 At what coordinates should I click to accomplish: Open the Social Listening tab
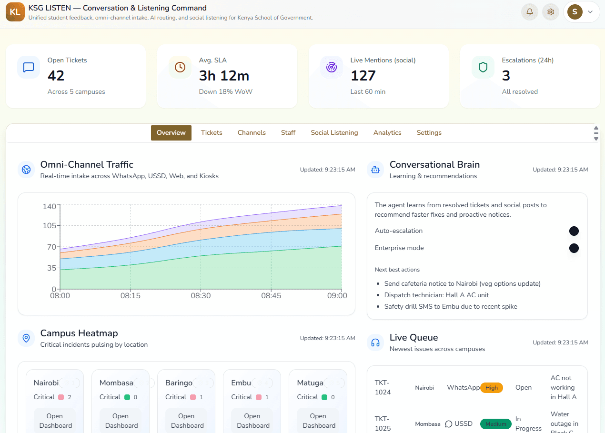334,133
